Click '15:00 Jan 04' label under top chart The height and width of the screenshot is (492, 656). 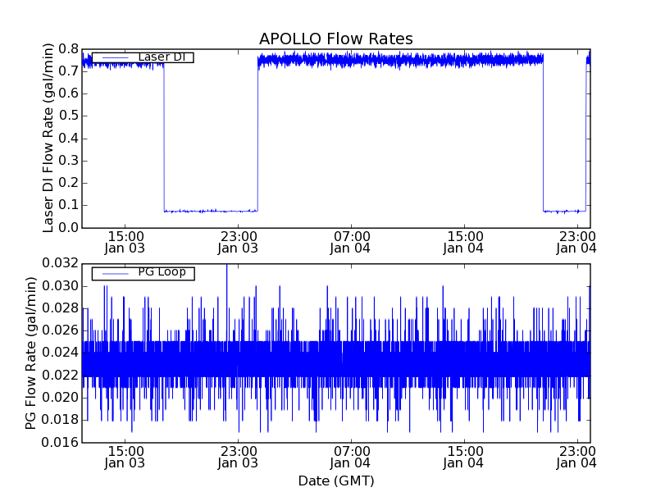pos(464,242)
